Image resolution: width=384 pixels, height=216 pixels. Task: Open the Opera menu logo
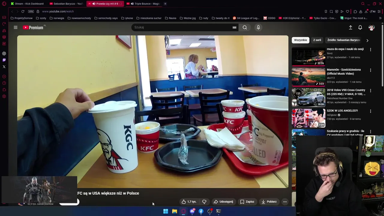point(4,4)
